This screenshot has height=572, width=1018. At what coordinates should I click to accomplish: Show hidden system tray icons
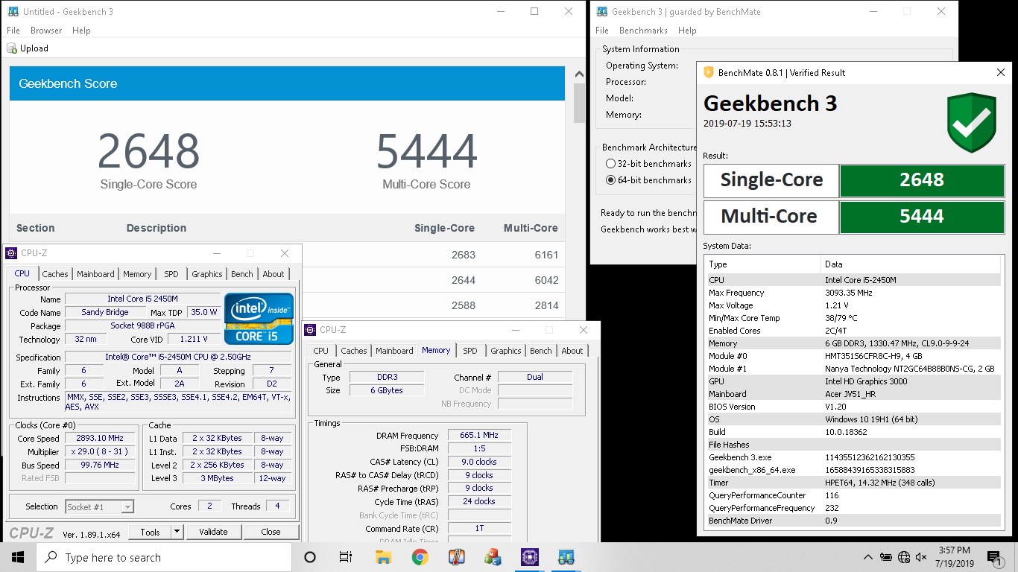(868, 557)
